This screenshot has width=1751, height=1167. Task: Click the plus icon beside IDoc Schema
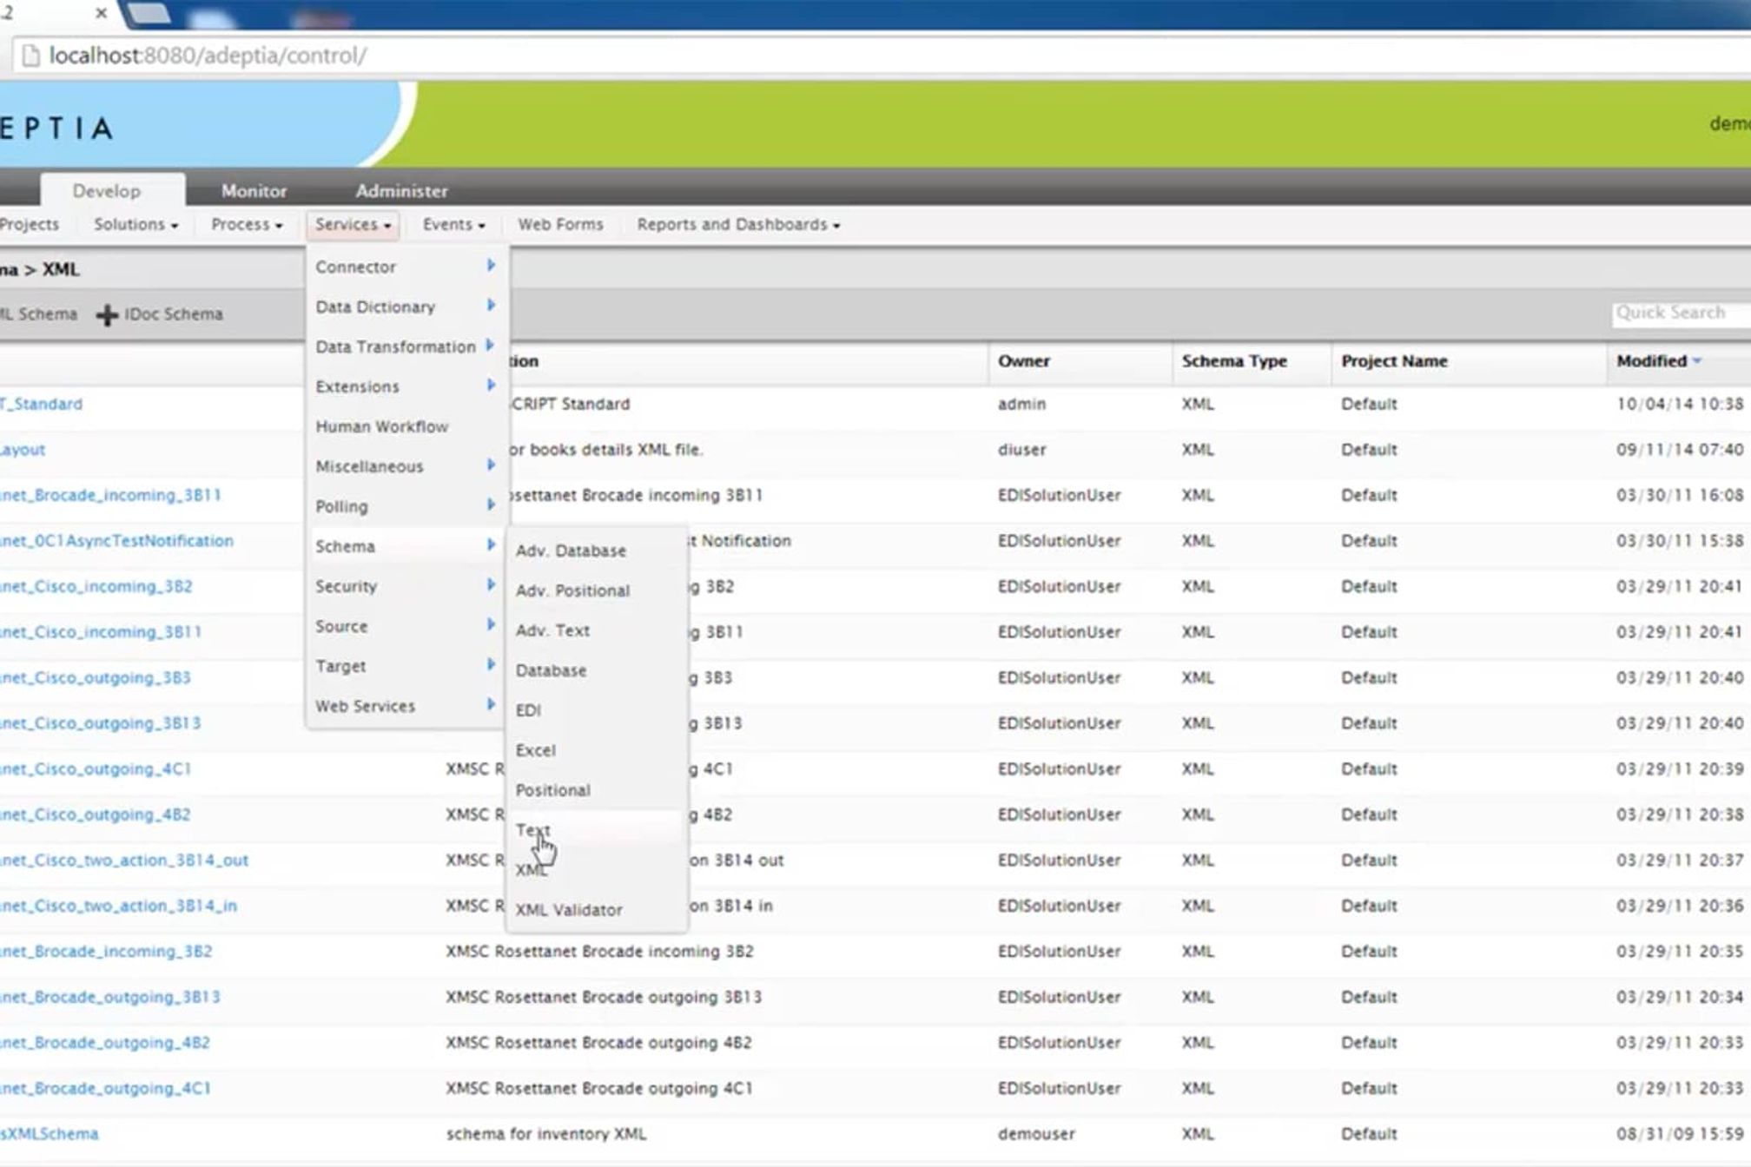point(107,314)
